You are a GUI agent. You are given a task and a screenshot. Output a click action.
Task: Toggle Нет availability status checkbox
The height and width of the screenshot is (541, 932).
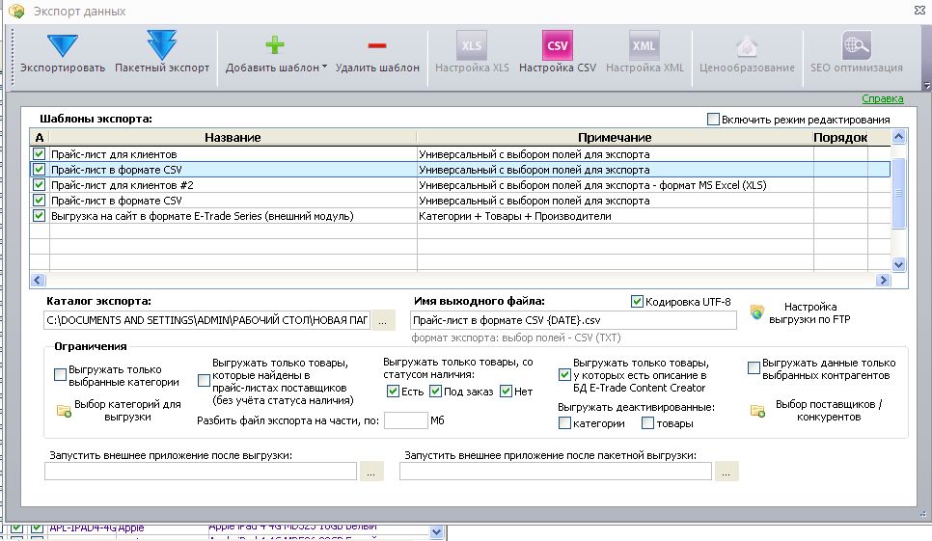tap(506, 392)
